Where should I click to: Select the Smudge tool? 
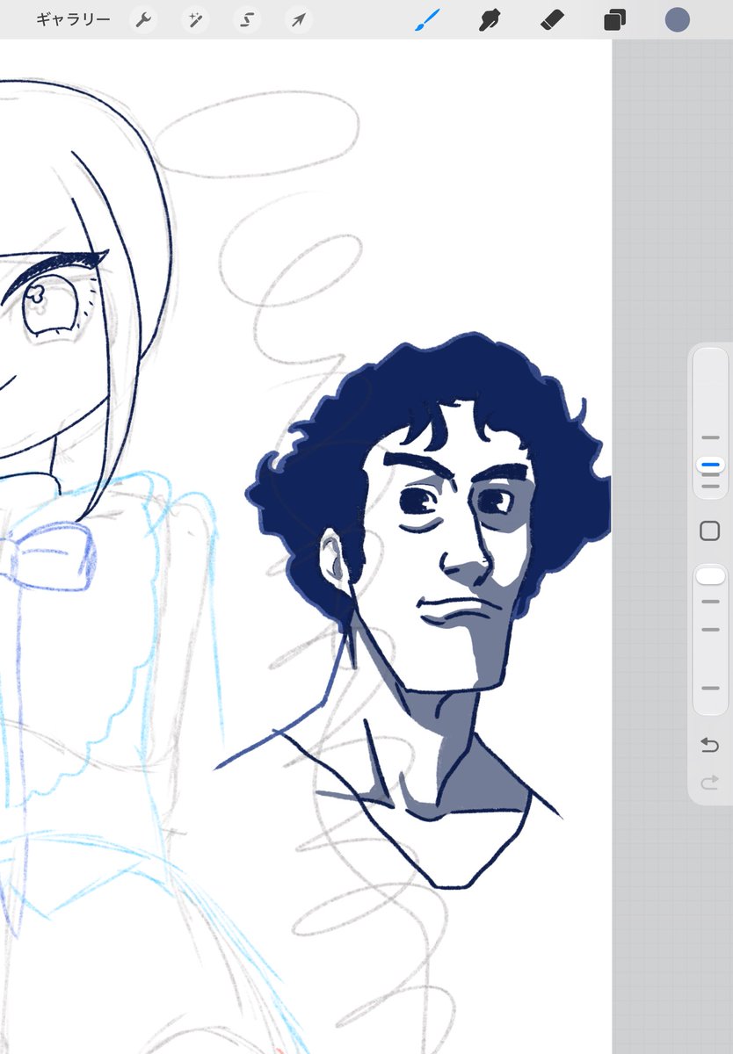[x=490, y=19]
